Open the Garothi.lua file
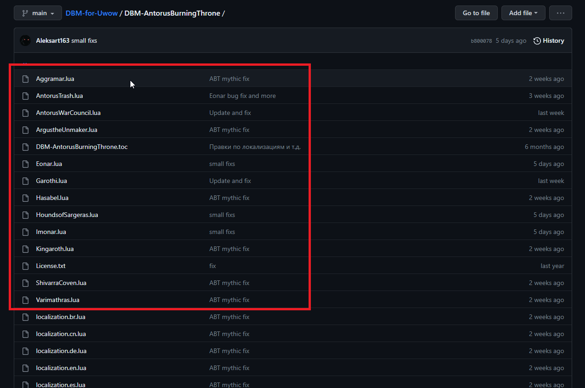The width and height of the screenshot is (585, 388). coord(51,181)
